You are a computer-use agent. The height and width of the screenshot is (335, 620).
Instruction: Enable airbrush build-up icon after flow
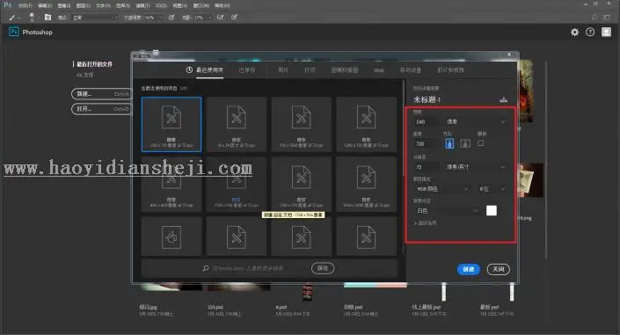tap(221, 18)
